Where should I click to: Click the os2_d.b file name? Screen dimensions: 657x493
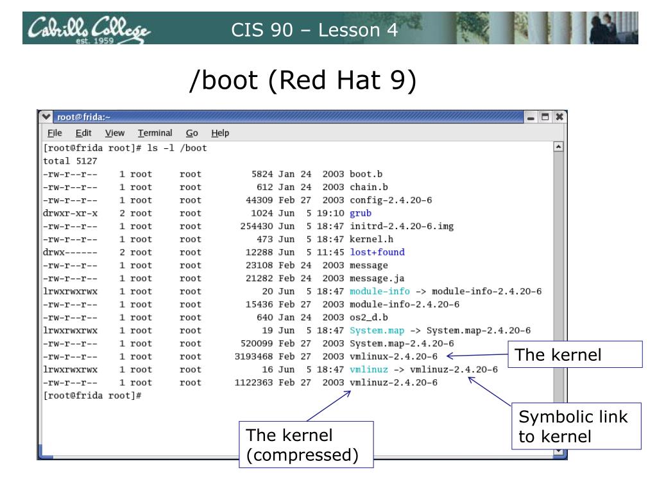[x=369, y=317]
